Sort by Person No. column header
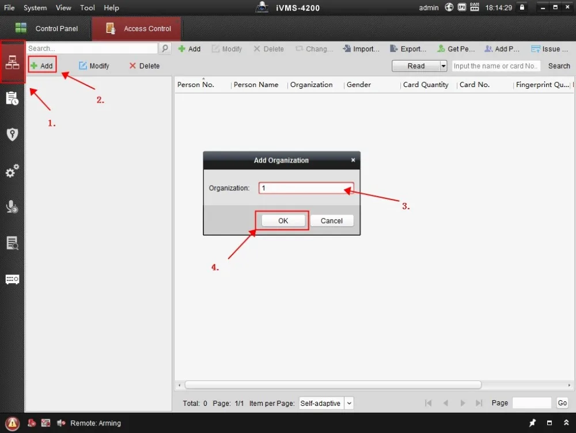The width and height of the screenshot is (576, 433). pyautogui.click(x=196, y=85)
